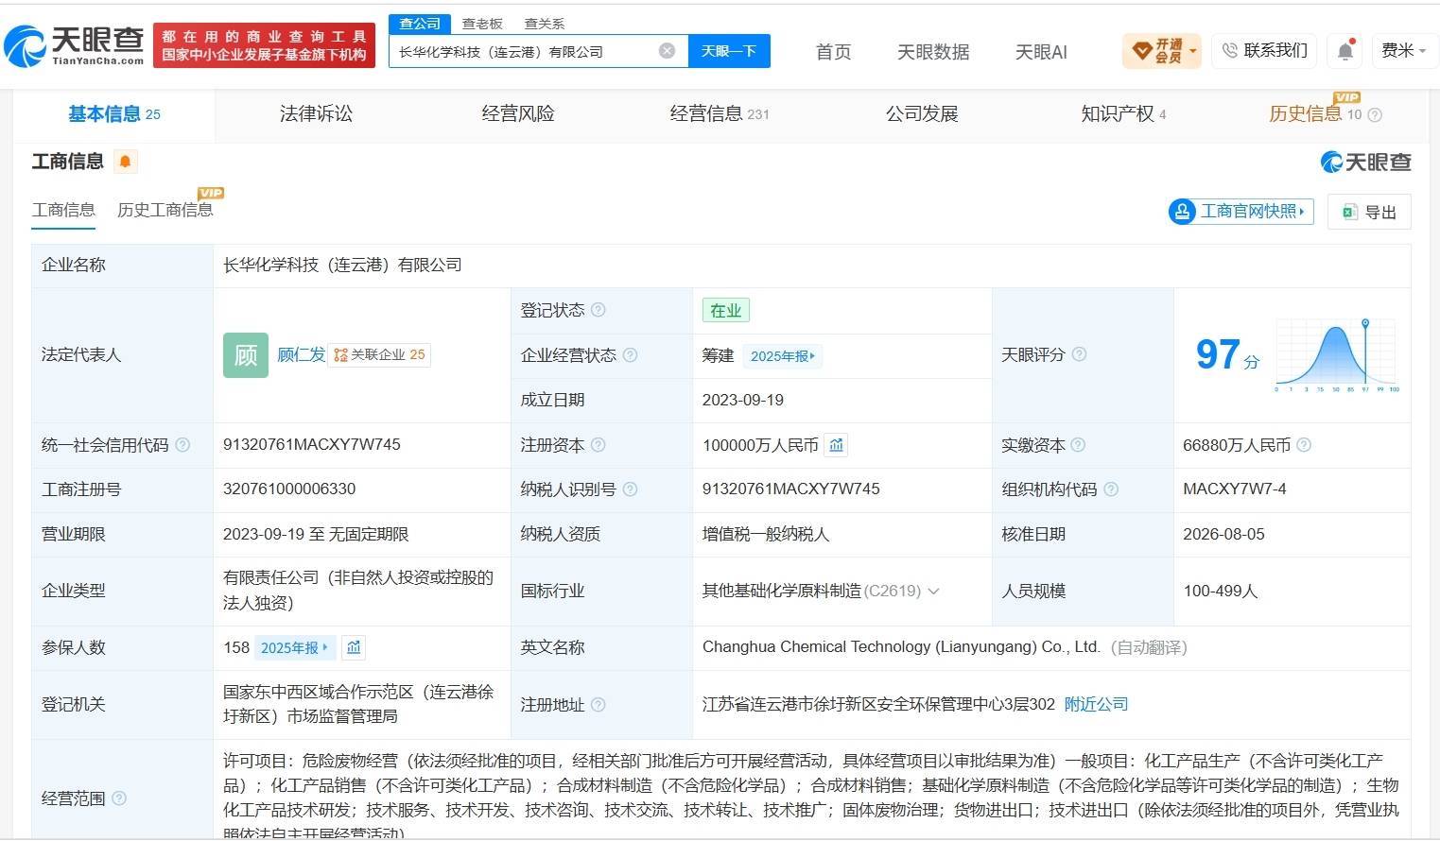Image resolution: width=1440 pixels, height=841 pixels.
Task: Click the 顾 avatar of the legal representative
Action: click(x=246, y=355)
